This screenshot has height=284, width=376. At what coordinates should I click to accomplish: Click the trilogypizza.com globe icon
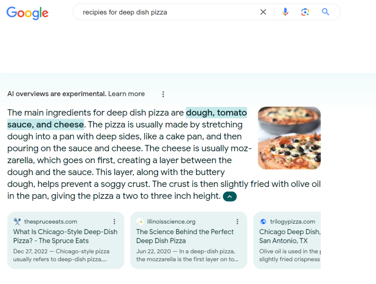263,221
